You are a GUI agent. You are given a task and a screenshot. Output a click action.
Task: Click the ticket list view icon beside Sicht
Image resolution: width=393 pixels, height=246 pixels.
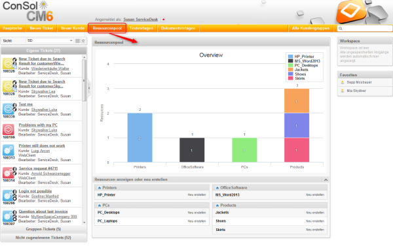[x=77, y=40]
